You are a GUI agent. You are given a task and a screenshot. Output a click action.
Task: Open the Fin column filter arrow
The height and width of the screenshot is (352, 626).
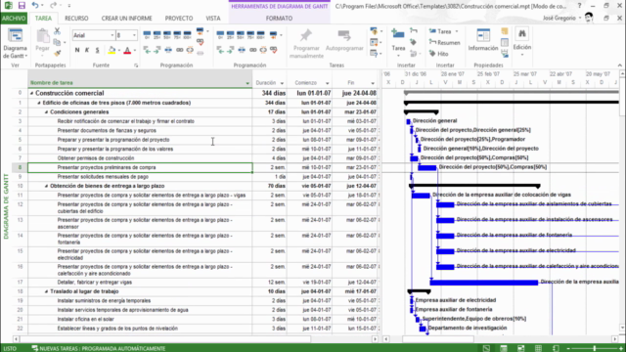pos(373,83)
